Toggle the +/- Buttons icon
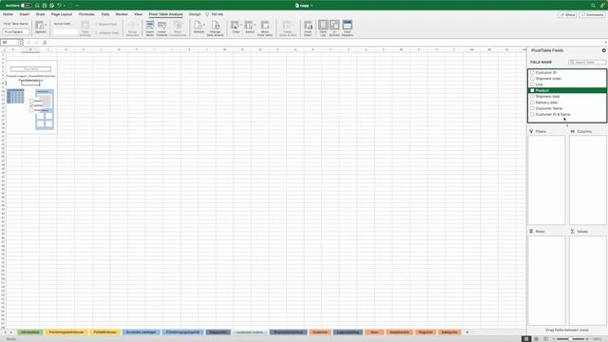 point(334,26)
